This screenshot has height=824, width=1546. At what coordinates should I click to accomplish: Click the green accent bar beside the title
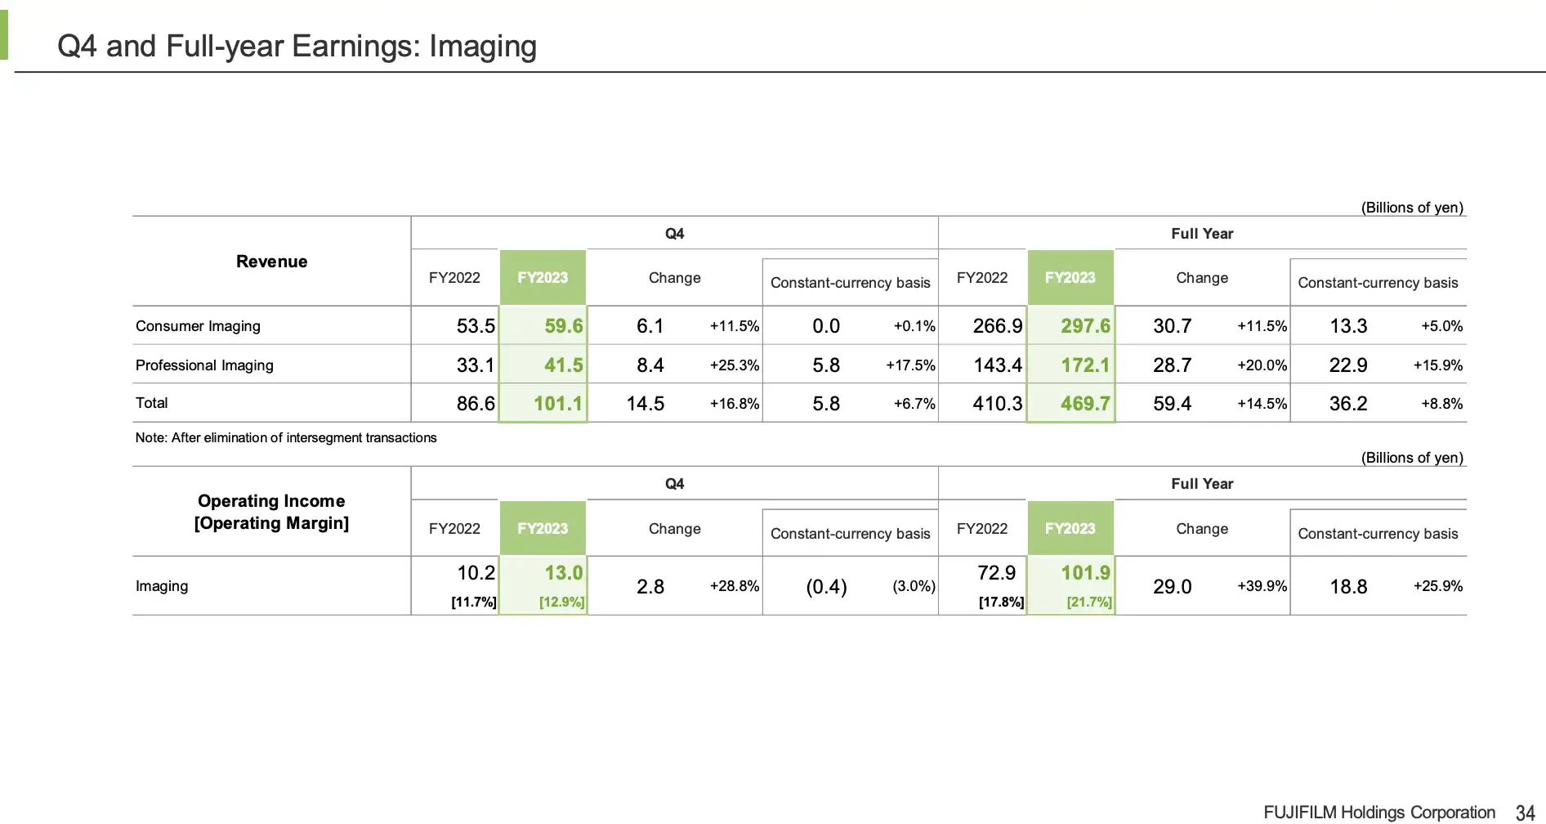click(4, 35)
